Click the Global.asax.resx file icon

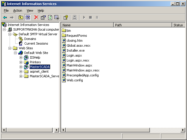(x=64, y=45)
